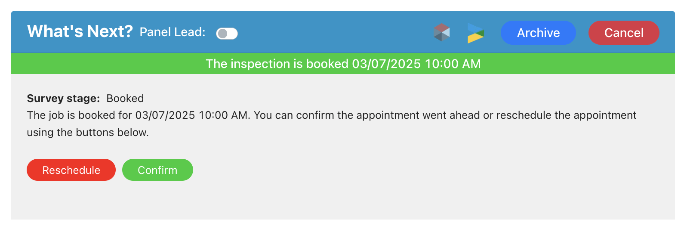Reschedule the booked appointment
Screen dimensions: 684x229
pos(71,170)
